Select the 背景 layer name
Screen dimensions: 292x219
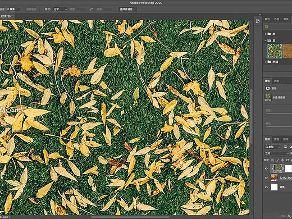pyautogui.click(x=282, y=187)
